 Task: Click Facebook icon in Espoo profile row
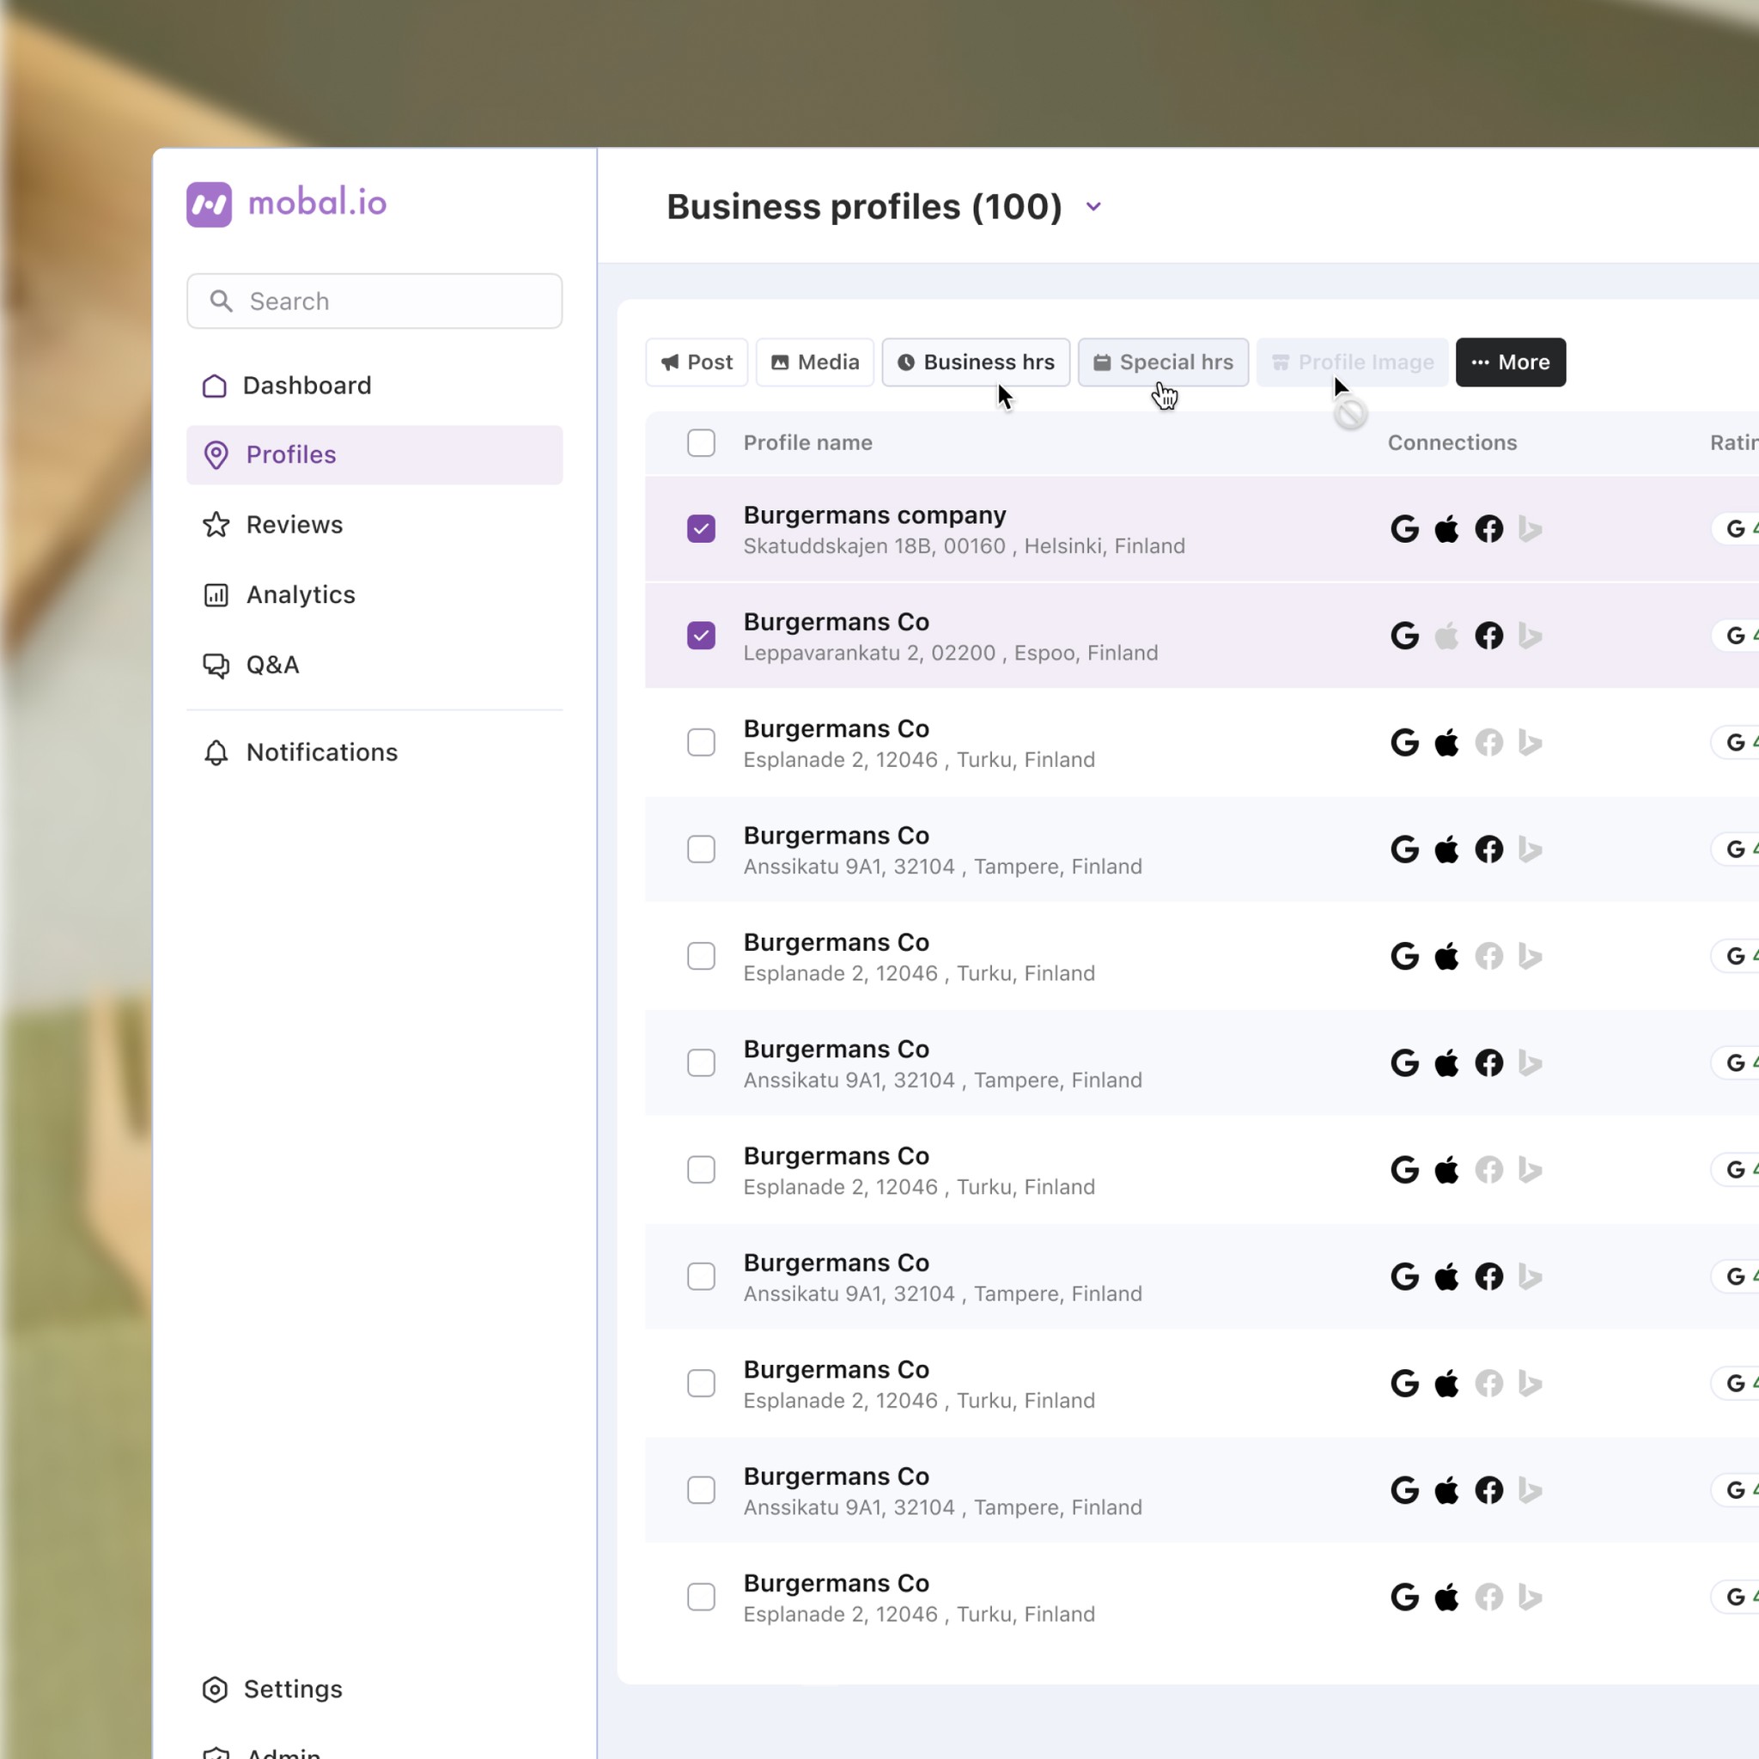tap(1488, 636)
